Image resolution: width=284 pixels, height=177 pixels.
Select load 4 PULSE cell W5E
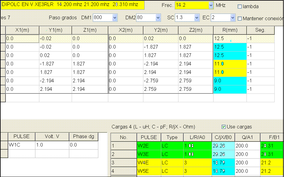coord(149,171)
